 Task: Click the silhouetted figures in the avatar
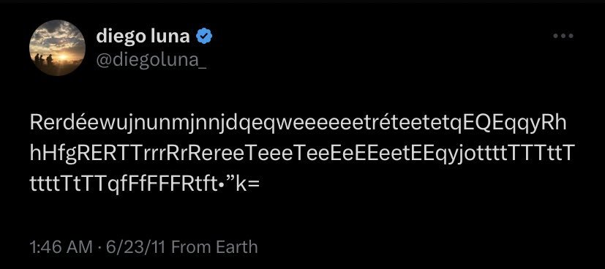pyautogui.click(x=43, y=60)
